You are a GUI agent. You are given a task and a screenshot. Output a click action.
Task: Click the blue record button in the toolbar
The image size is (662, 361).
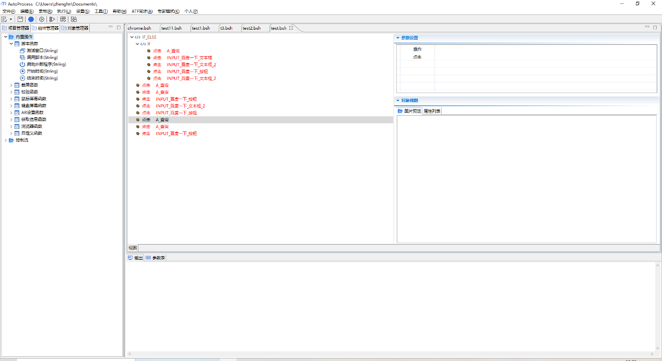click(31, 19)
